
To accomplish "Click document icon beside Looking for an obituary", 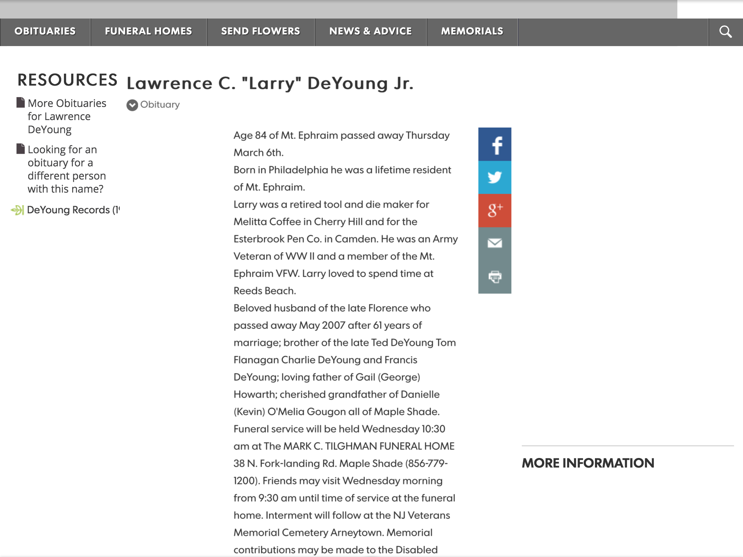I will pos(21,149).
